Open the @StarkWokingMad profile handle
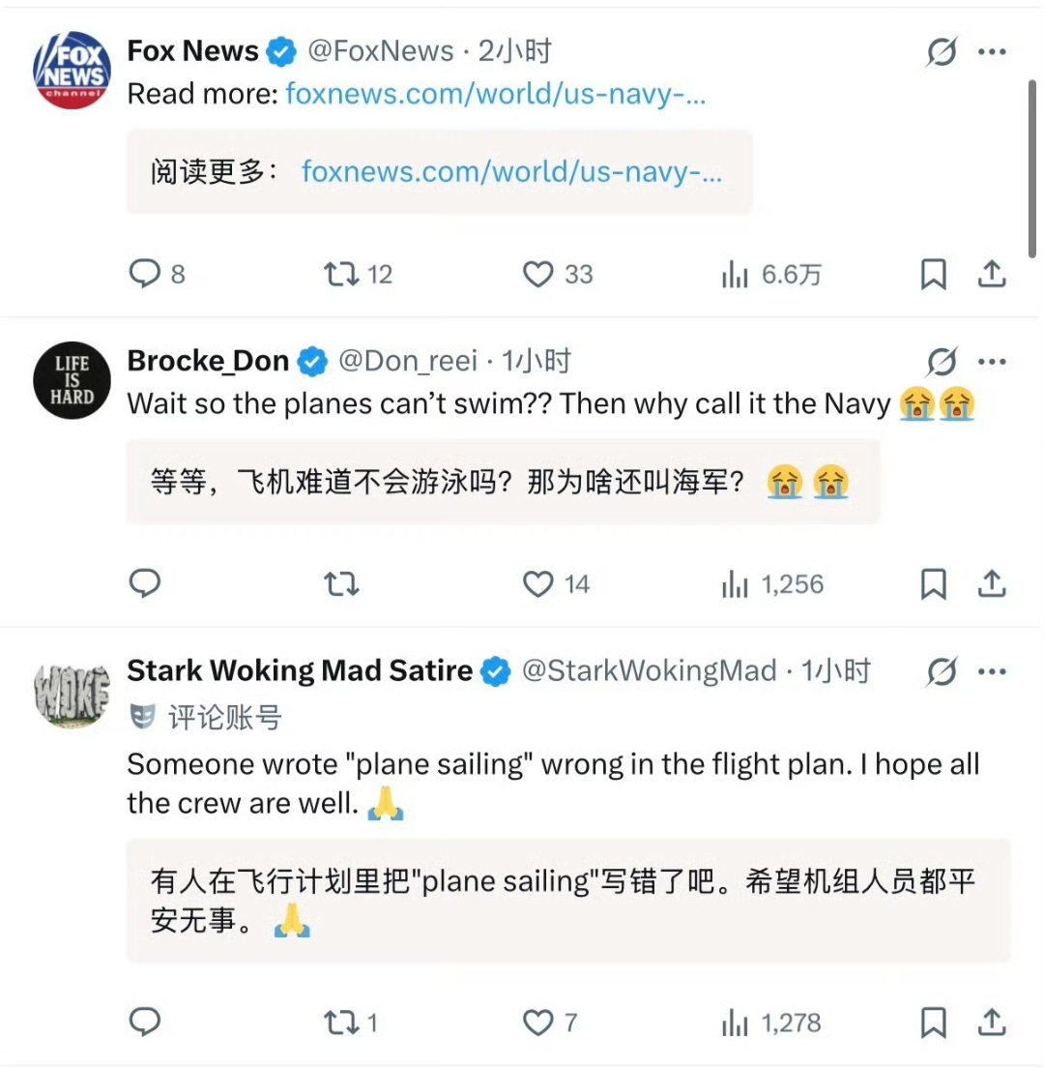 pyautogui.click(x=649, y=671)
